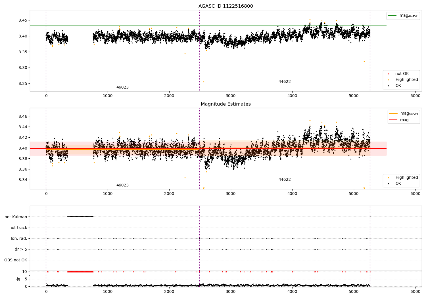Viewport: 426px width, 298px height.
Task: Click the 'not Kalman' row label
Action: tap(16, 217)
